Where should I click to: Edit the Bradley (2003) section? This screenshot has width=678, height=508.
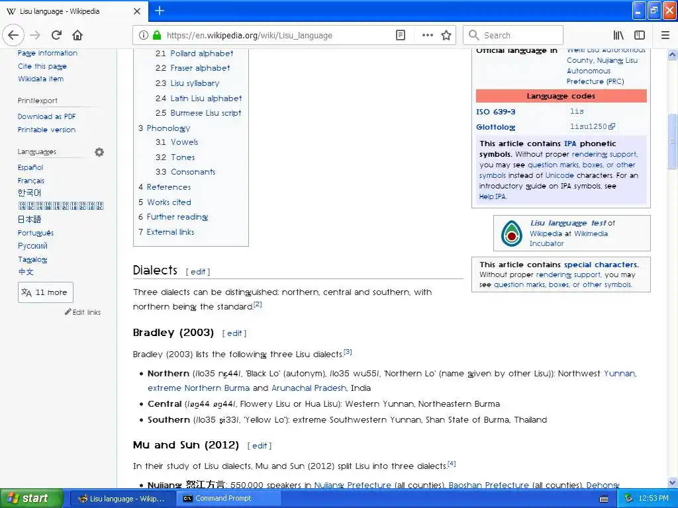tap(234, 333)
